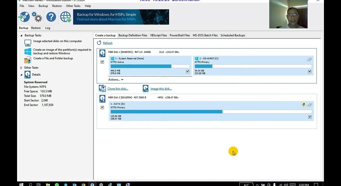The height and width of the screenshot is (186, 341).
Task: Open the View menu
Action: coord(31,6)
